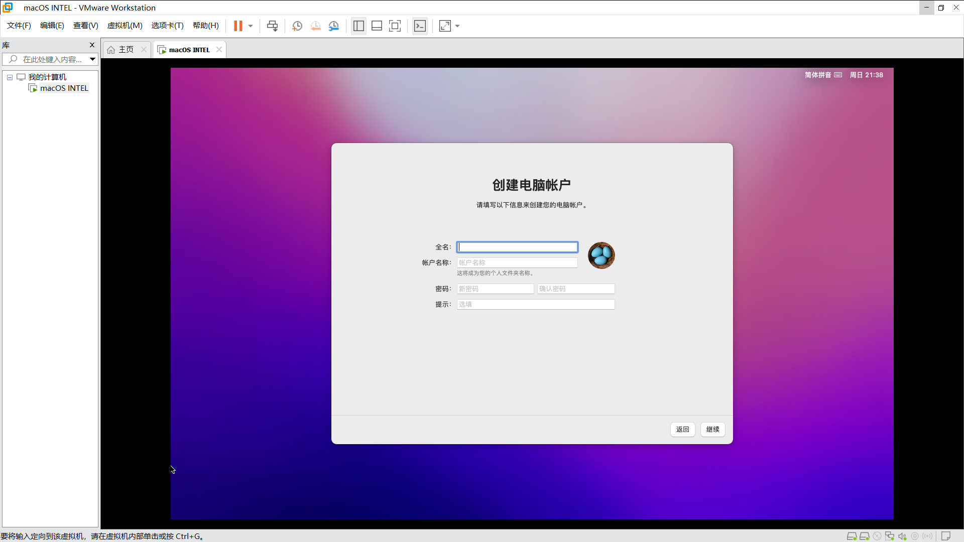Click the Send Ctrl+Alt+Del toolbar icon
Viewport: 964px width, 542px height.
272,26
